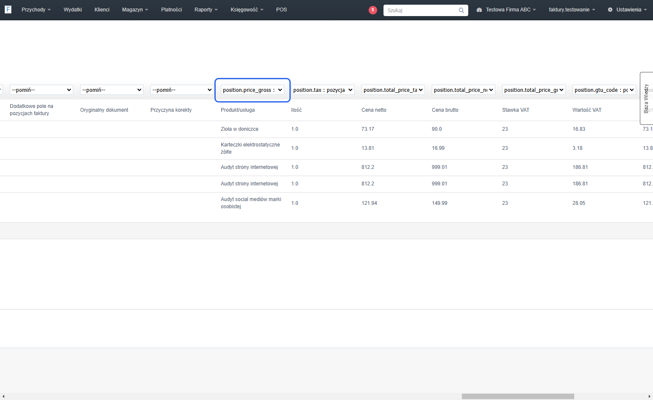Click the search magnifier icon
The image size is (653, 400).
[x=461, y=10]
